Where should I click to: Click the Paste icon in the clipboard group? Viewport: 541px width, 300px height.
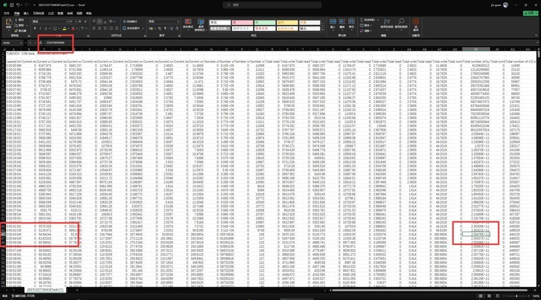point(8,23)
